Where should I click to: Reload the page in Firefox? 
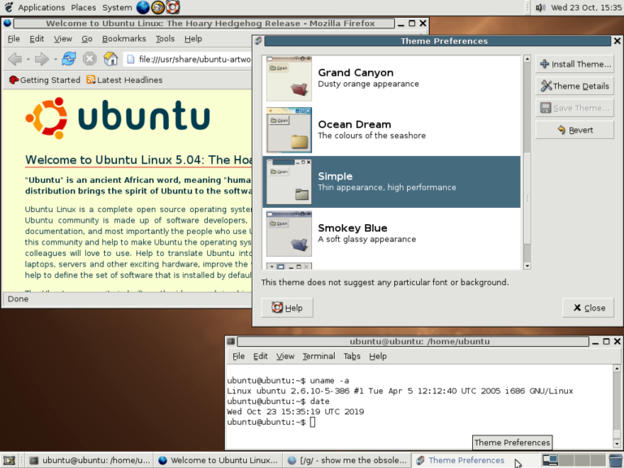click(68, 58)
